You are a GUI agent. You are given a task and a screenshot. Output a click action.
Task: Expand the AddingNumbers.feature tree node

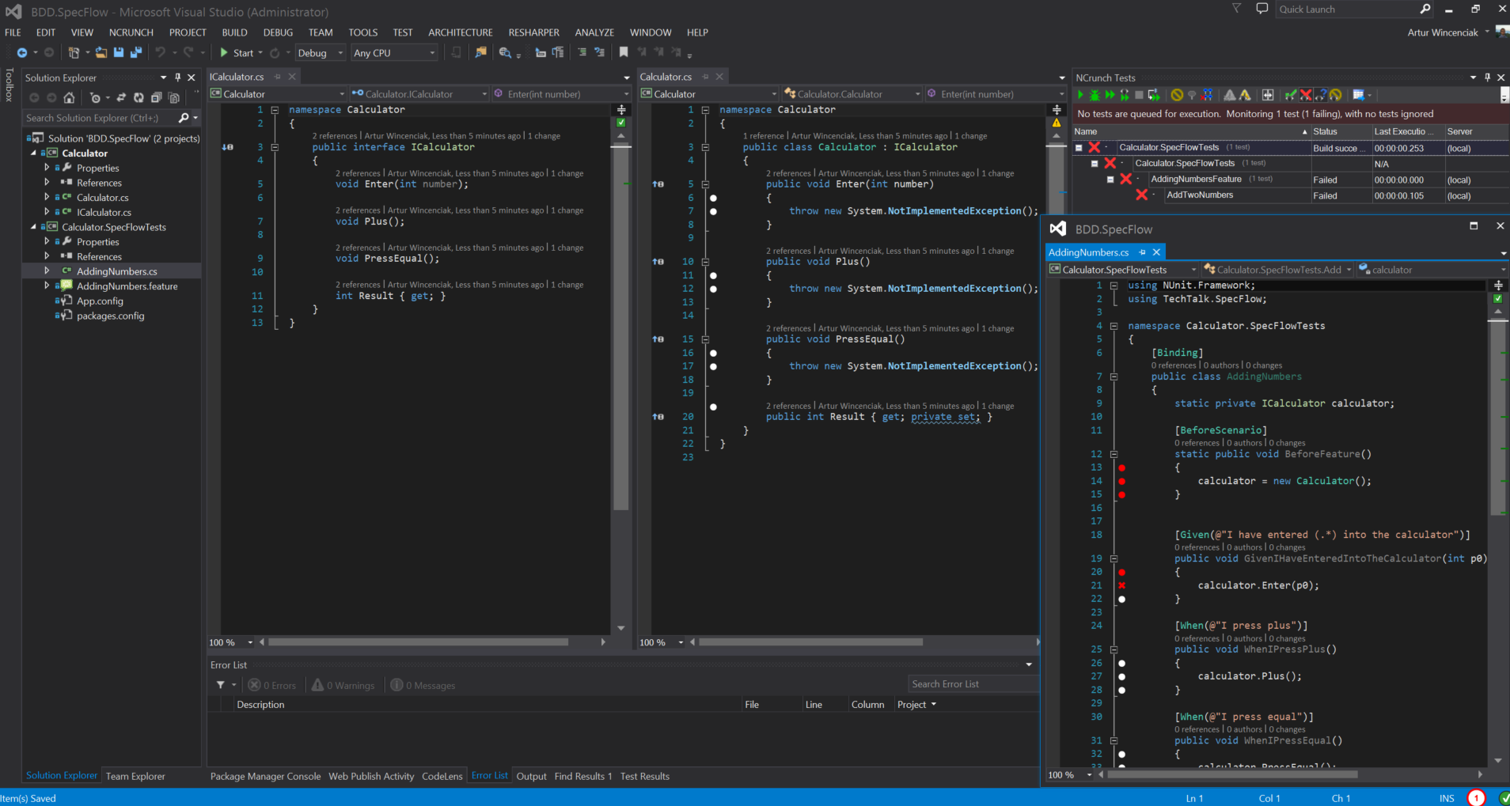(x=47, y=286)
